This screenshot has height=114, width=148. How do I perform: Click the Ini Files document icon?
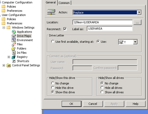click(14, 53)
